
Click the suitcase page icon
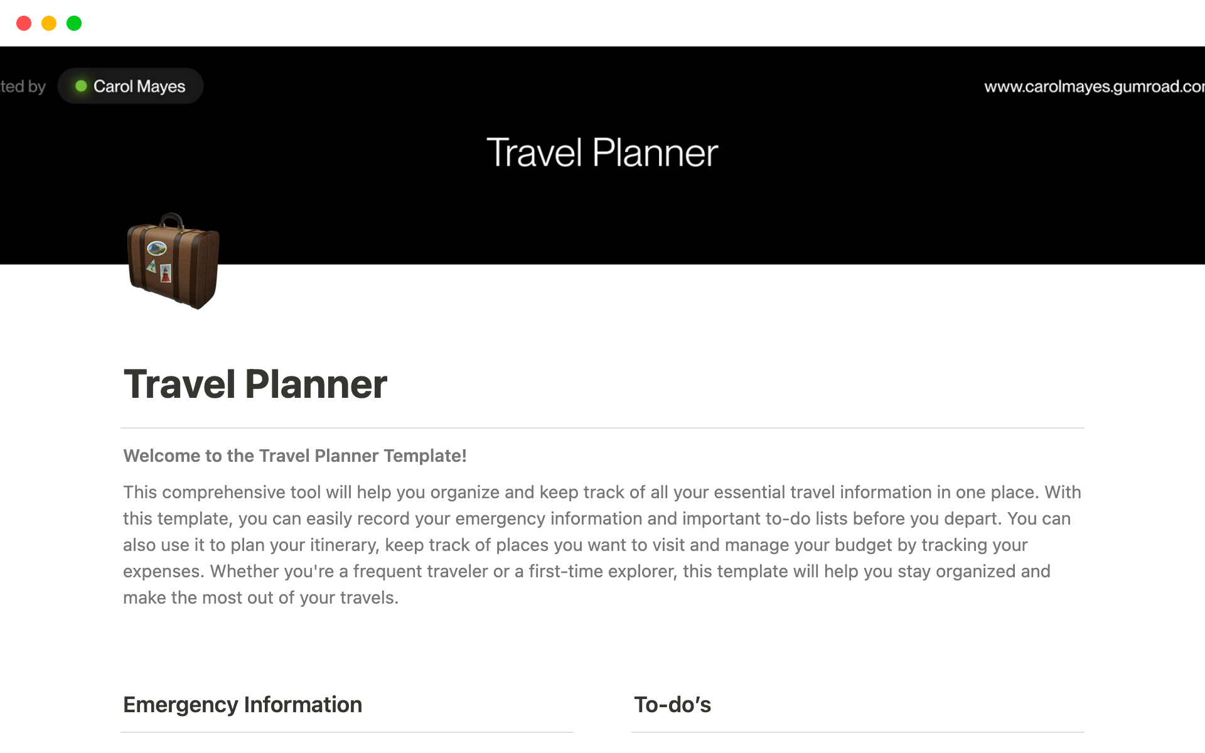coord(173,261)
